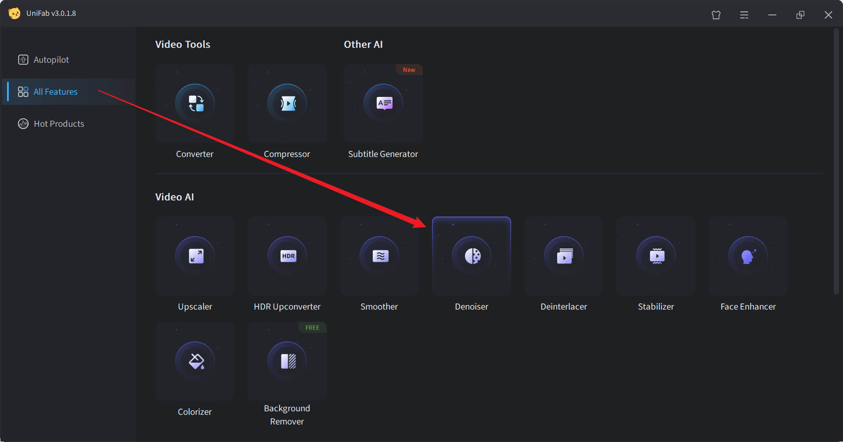The height and width of the screenshot is (442, 843).
Task: Restore down the UniFab window
Action: (800, 15)
